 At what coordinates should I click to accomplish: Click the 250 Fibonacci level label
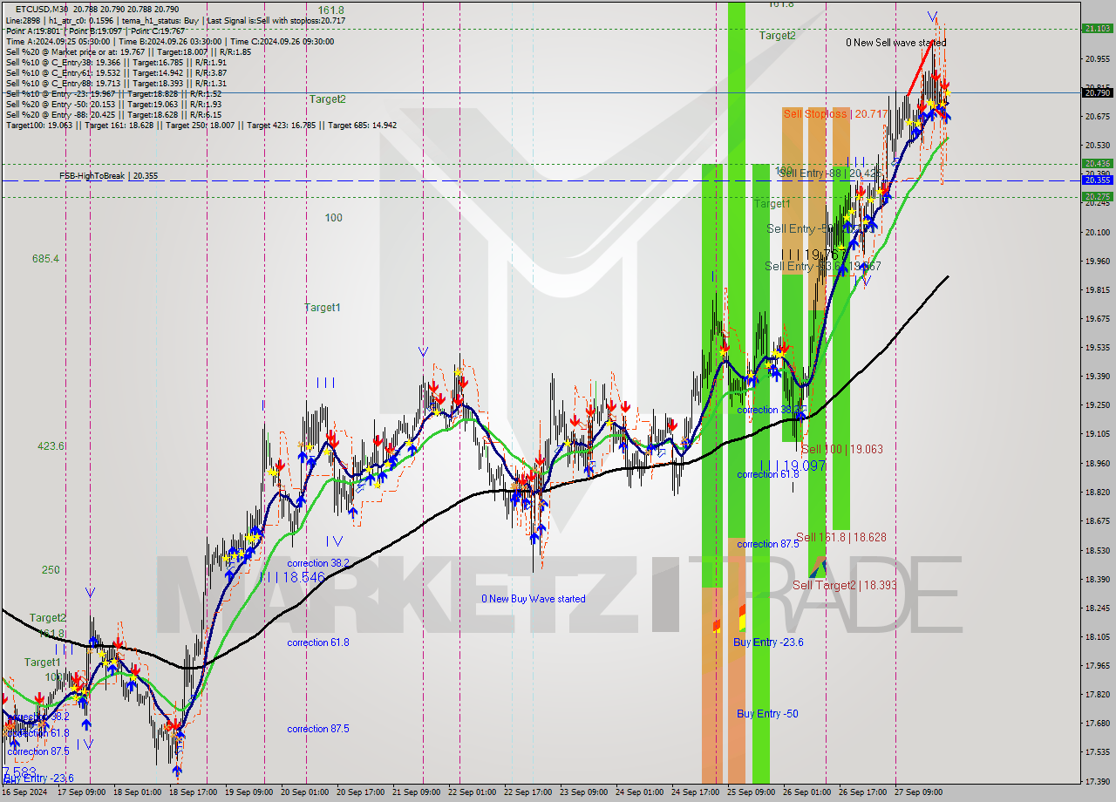51,569
